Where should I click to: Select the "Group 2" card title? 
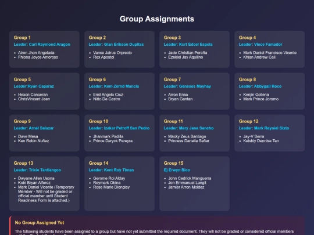click(x=97, y=38)
